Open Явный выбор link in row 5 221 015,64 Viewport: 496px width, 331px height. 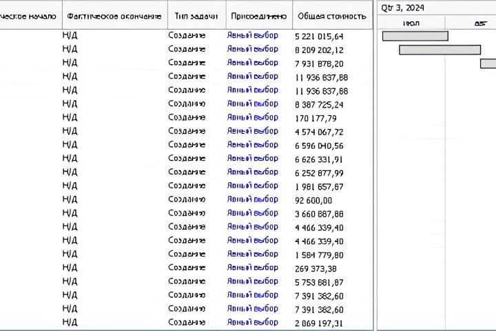point(252,35)
